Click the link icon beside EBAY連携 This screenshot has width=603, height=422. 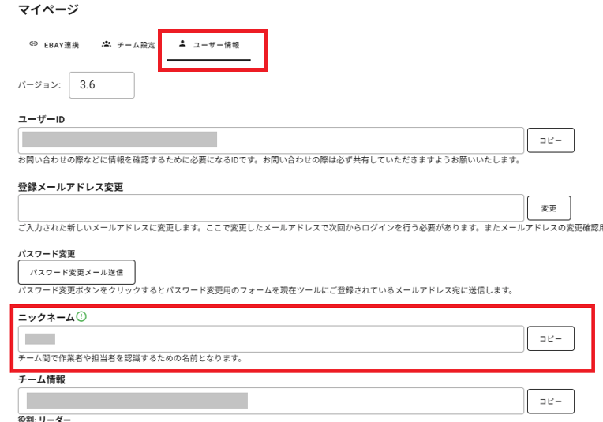point(33,44)
